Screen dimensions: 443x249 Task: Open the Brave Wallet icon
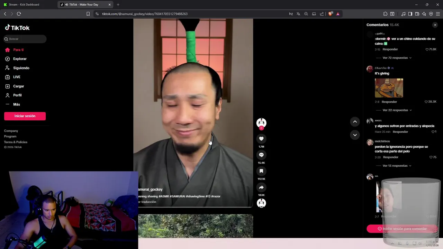(417, 14)
